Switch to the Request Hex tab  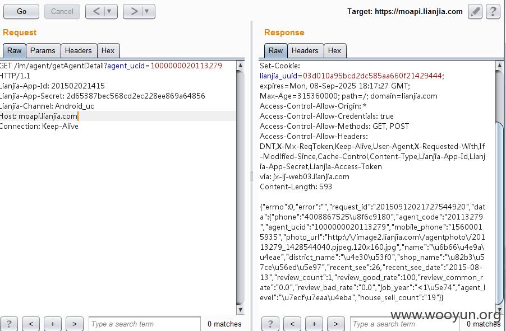click(x=108, y=50)
